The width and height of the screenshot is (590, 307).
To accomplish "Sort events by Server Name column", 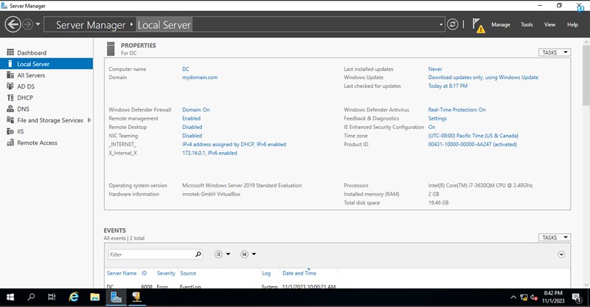I will coord(122,273).
